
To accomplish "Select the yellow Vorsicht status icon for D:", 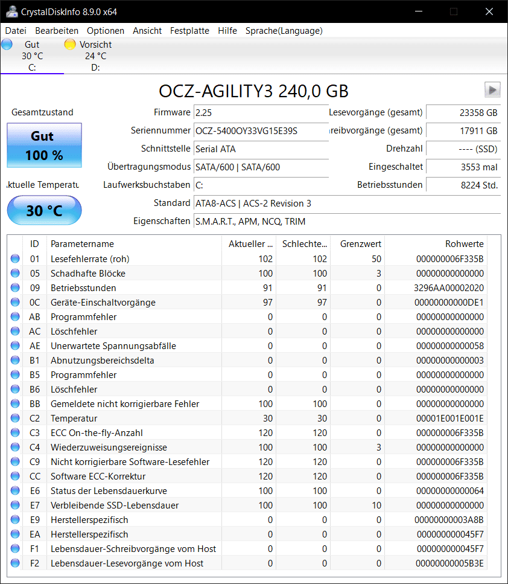I will pyautogui.click(x=69, y=44).
